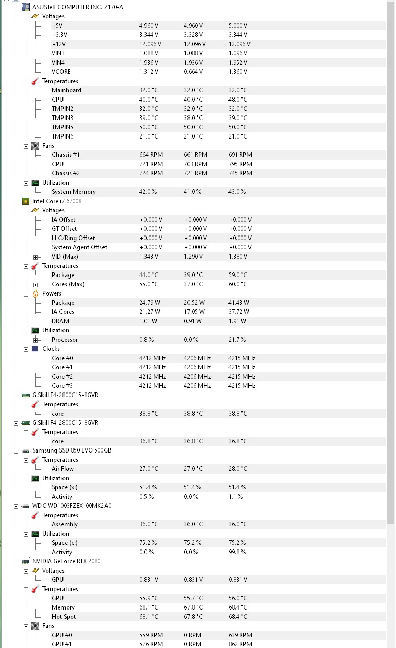Click the Intel Core i7 6700K chip icon
The width and height of the screenshot is (396, 648).
[25, 201]
